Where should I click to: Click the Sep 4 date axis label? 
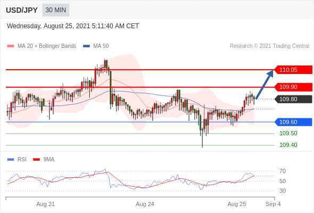point(273,204)
